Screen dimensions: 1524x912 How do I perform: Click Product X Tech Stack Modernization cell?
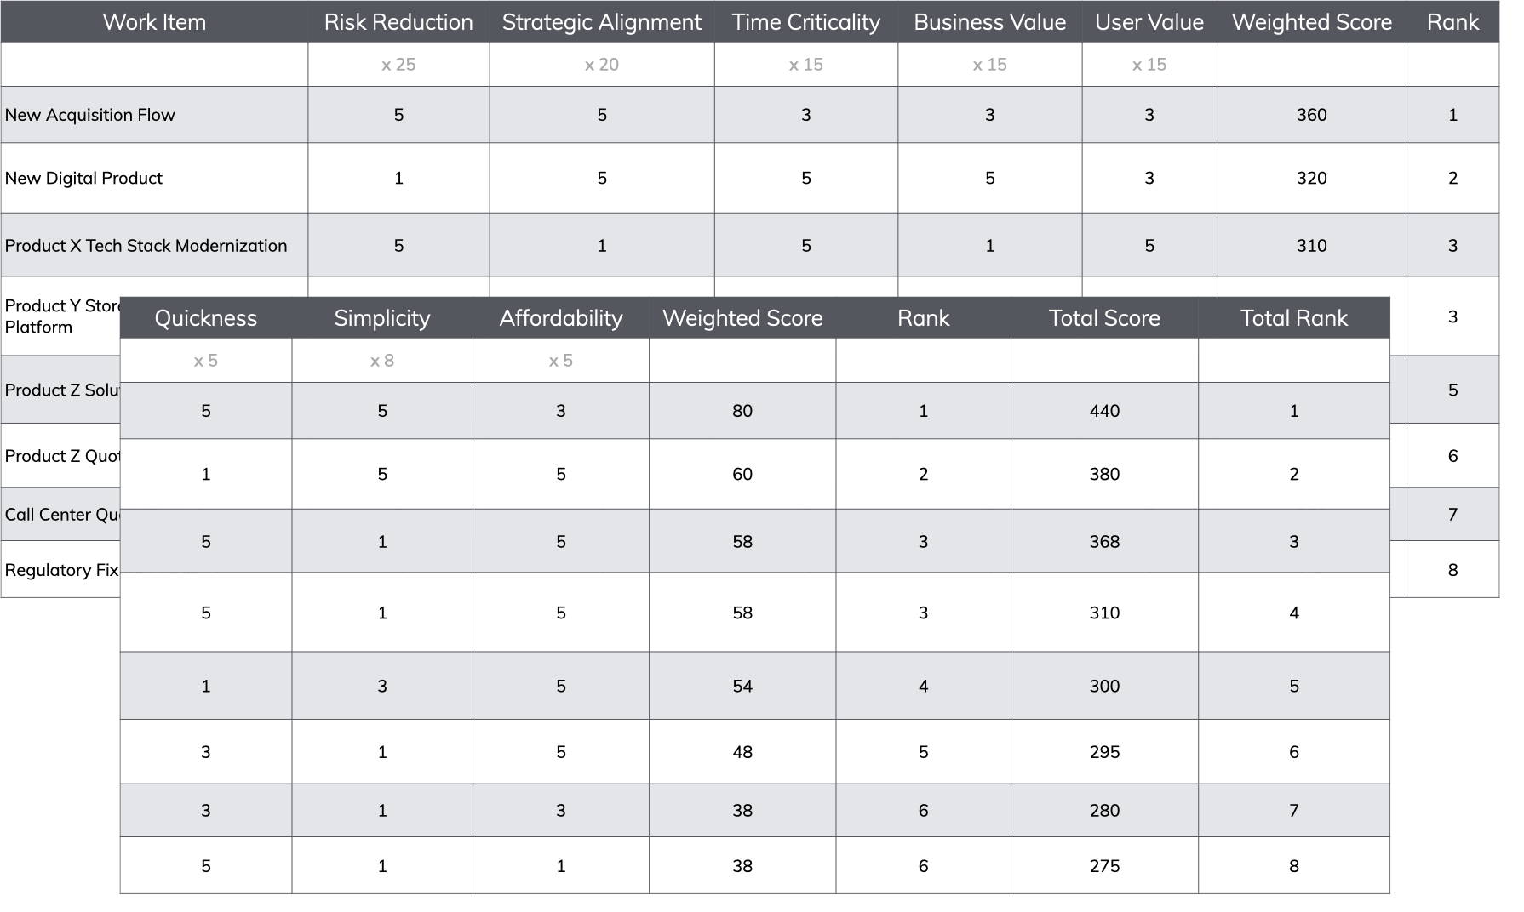click(154, 245)
